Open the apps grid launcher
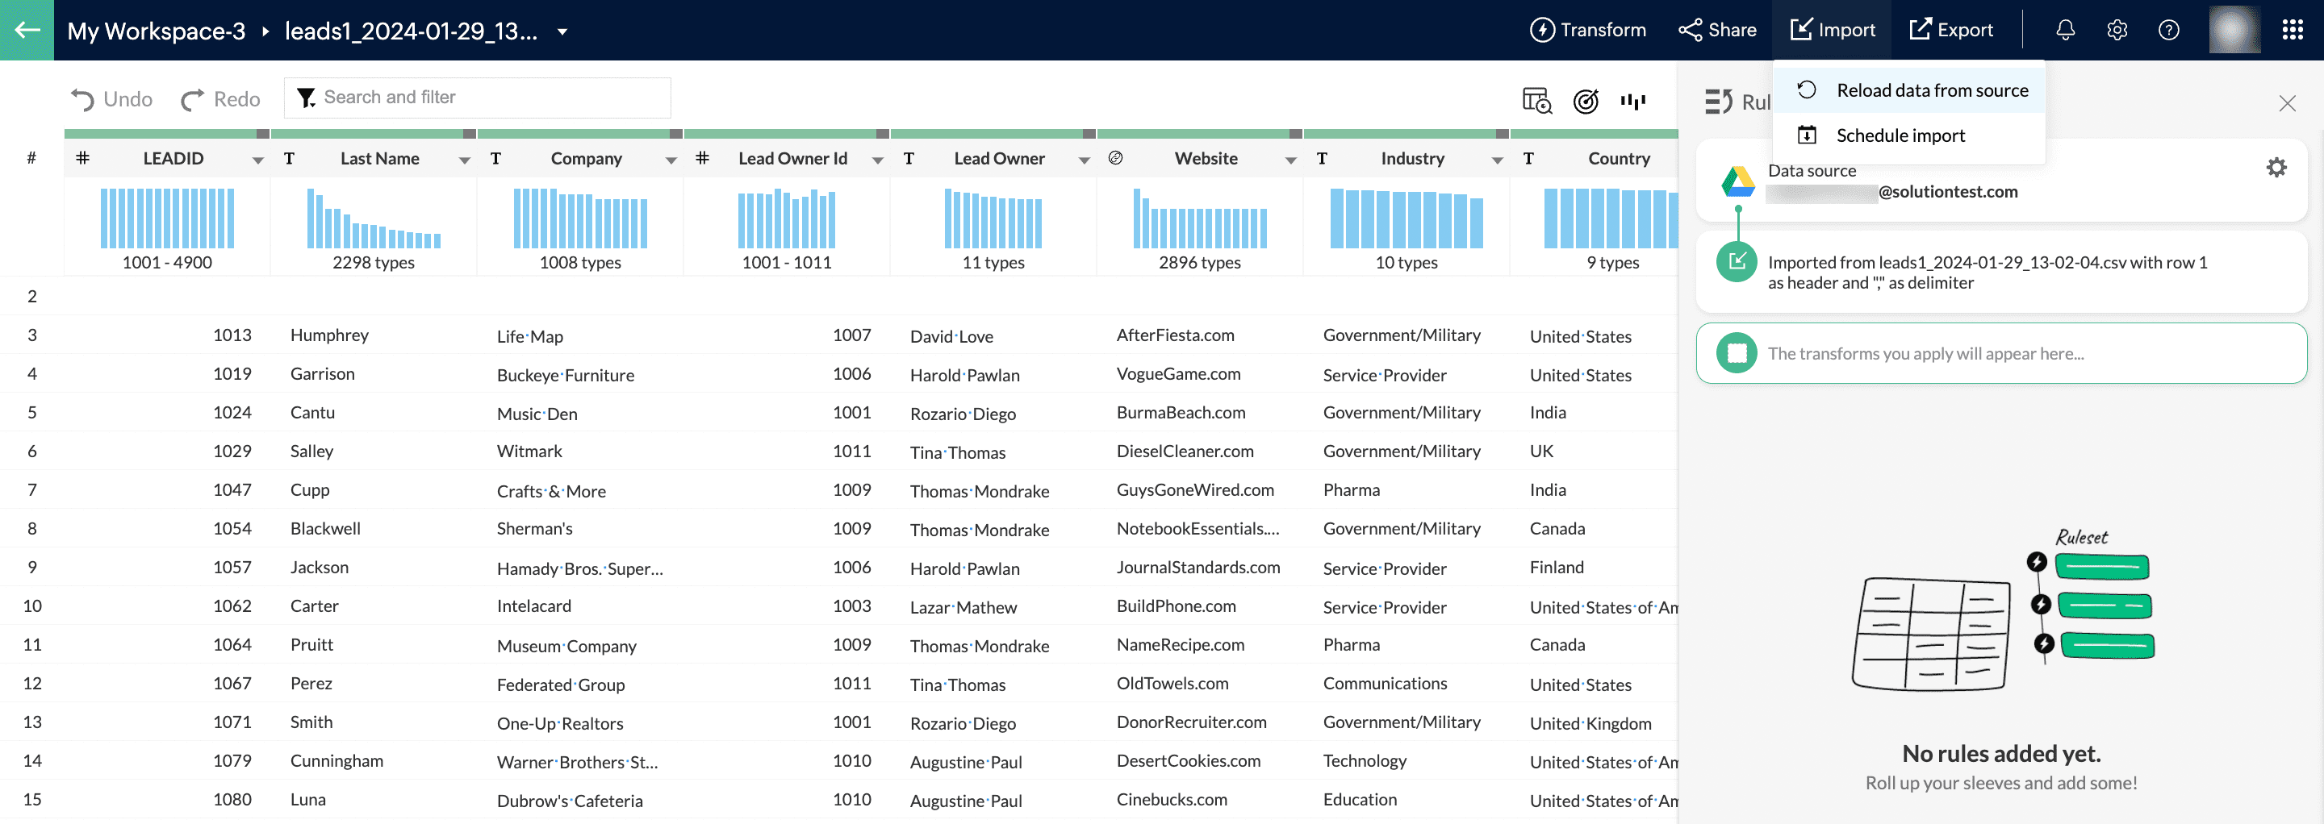The image size is (2324, 824). click(2293, 30)
